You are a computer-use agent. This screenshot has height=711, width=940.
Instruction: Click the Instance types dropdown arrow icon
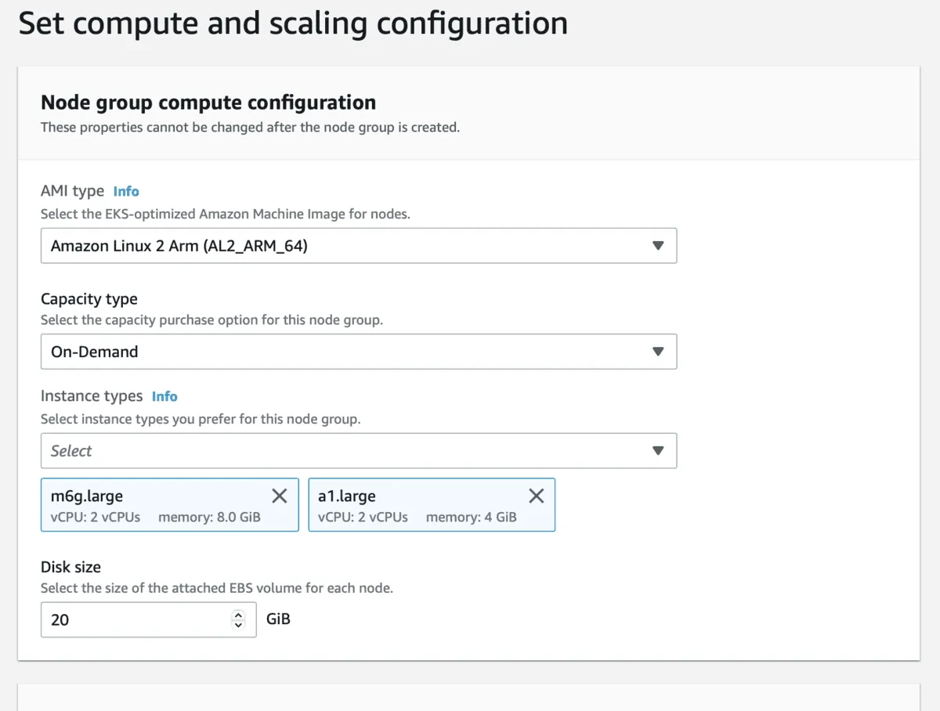[x=658, y=451]
